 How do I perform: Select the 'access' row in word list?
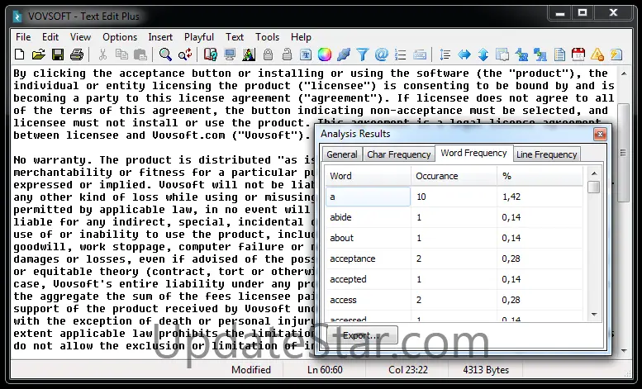coord(454,300)
